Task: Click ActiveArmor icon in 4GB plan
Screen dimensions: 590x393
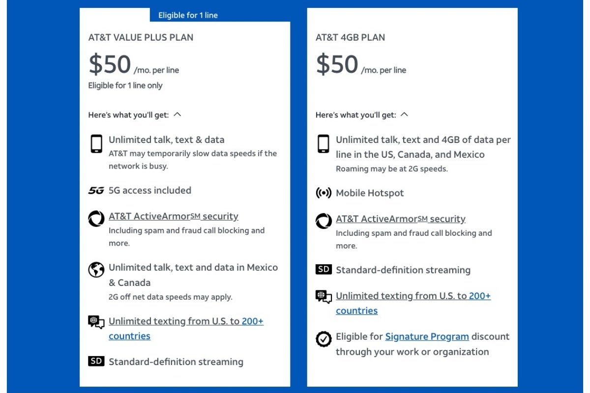Action: pyautogui.click(x=324, y=221)
